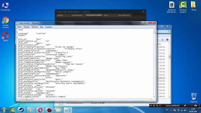The image size is (201, 113).
Task: Switch to File Explorer in the taskbar
Action: point(59,110)
